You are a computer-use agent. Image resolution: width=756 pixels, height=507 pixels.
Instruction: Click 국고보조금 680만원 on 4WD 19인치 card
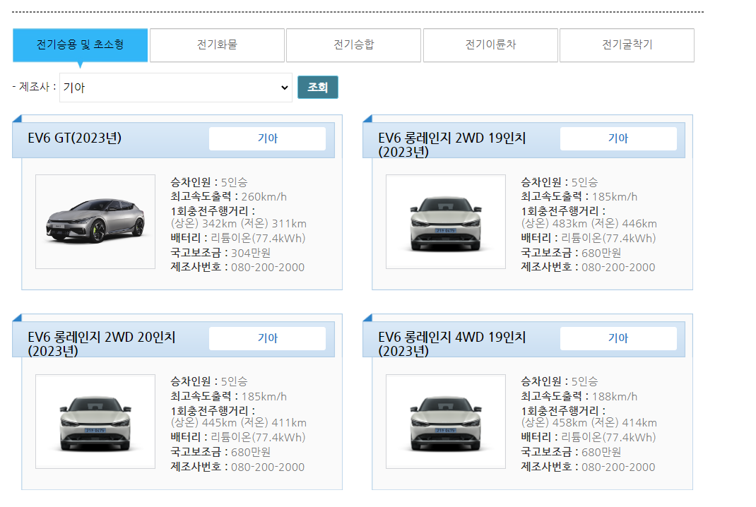click(x=572, y=453)
